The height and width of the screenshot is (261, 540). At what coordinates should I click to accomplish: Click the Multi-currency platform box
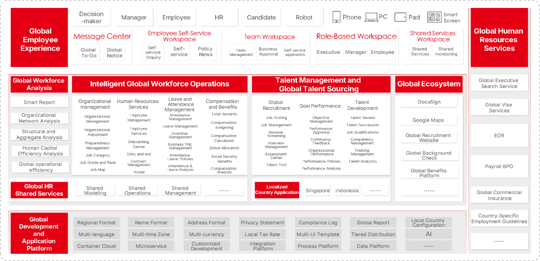point(206,234)
